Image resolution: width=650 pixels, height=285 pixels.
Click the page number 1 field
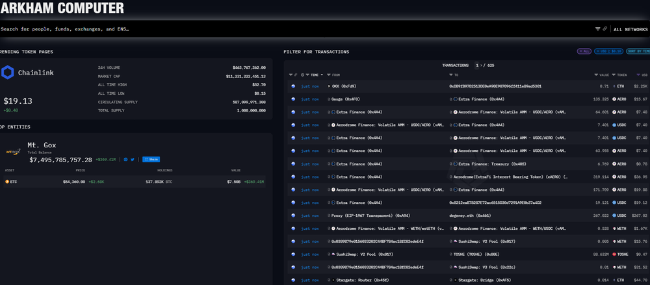(477, 66)
